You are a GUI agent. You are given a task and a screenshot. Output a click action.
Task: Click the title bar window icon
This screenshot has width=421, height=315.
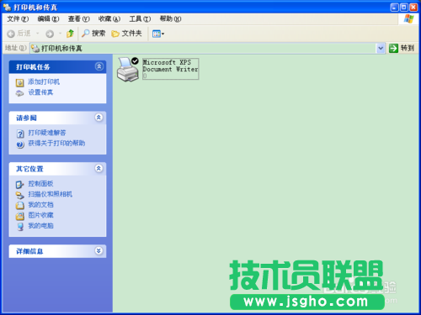point(7,8)
